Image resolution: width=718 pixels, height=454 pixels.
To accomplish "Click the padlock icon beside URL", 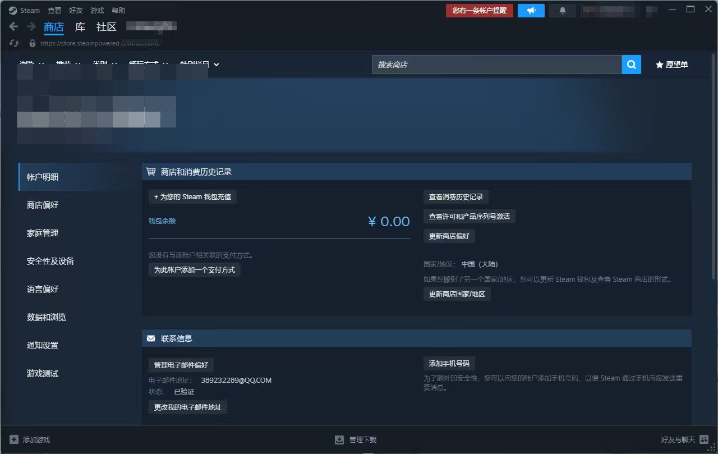I will point(32,43).
